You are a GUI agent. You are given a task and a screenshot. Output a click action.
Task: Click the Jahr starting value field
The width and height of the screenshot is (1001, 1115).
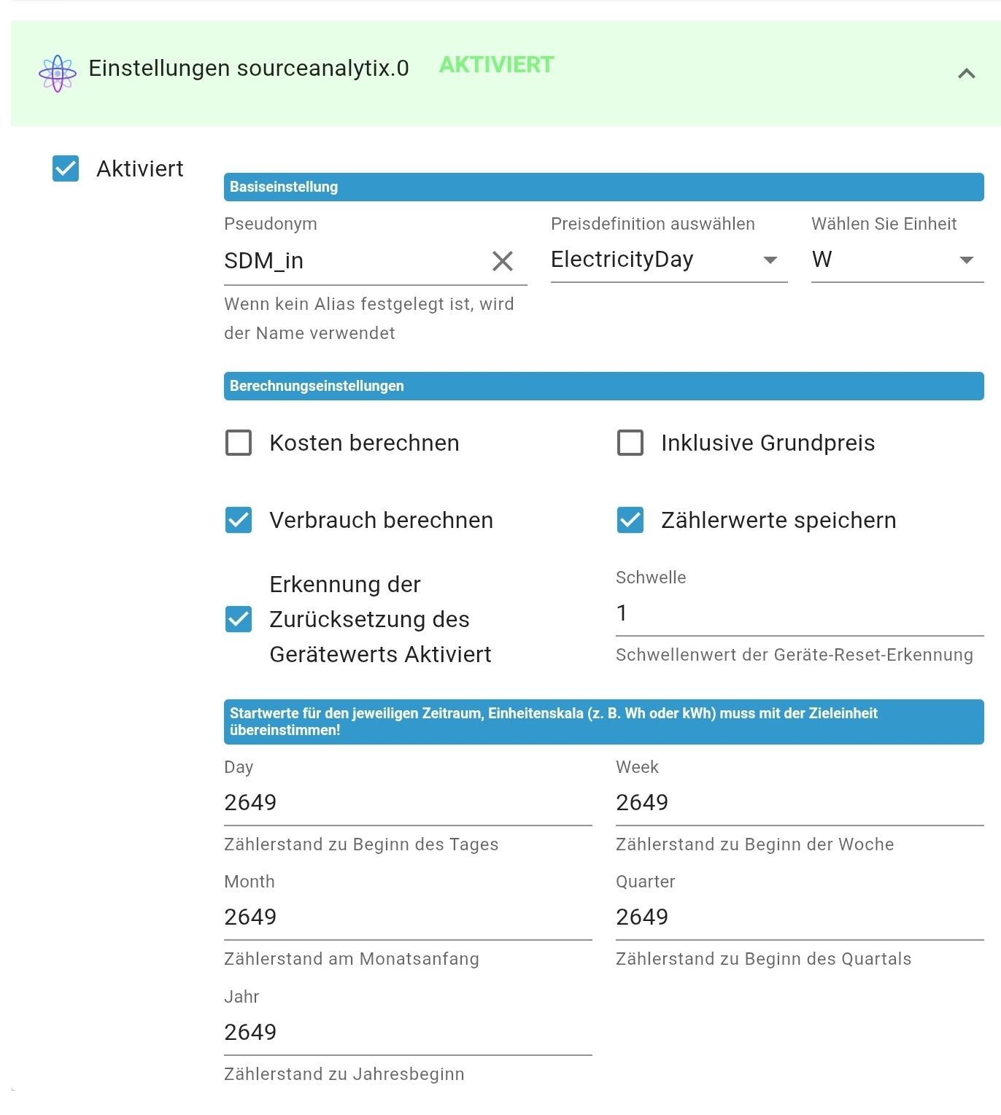365,1033
